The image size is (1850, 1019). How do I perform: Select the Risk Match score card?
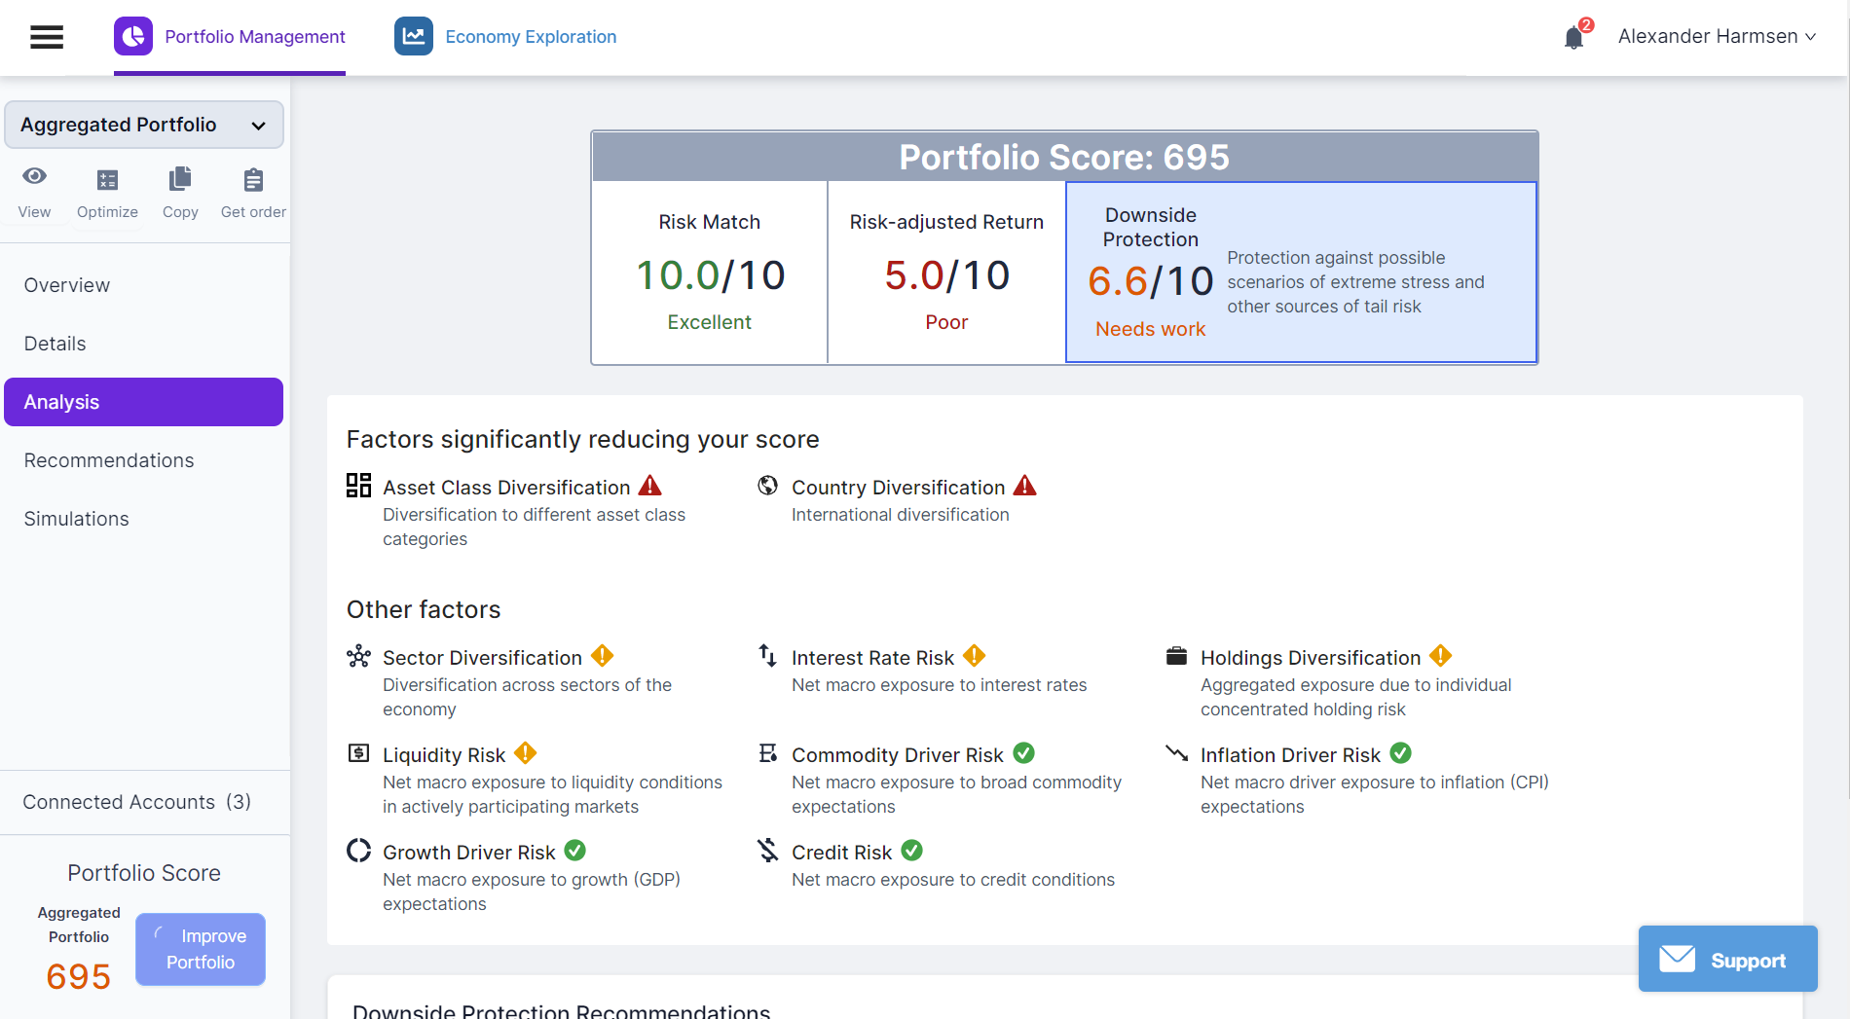pos(710,273)
